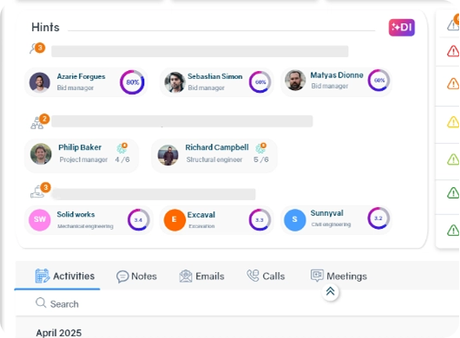The width and height of the screenshot is (460, 338).
Task: Select the Solid works company name
Action: point(76,215)
